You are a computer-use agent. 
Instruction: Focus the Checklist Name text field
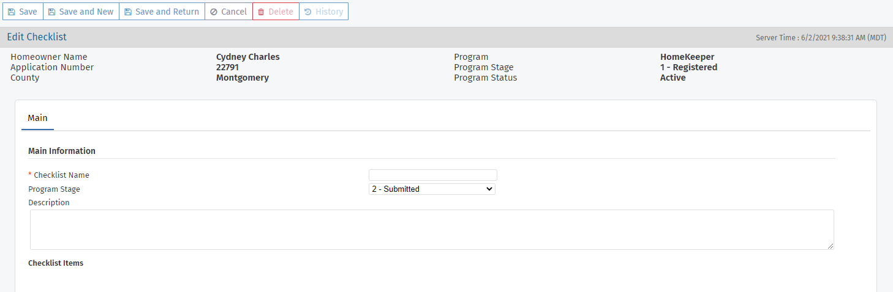tap(432, 175)
